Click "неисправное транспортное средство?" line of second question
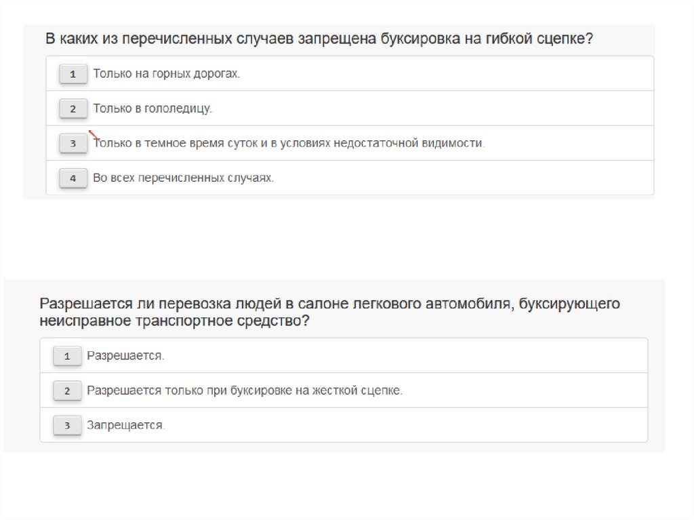 175,321
